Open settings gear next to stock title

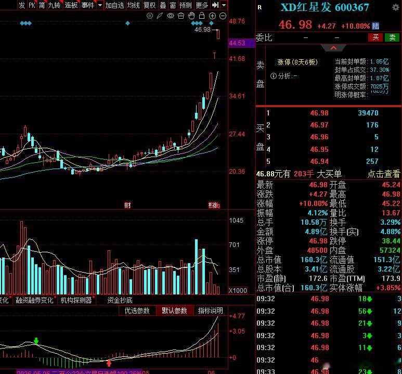click(x=396, y=7)
